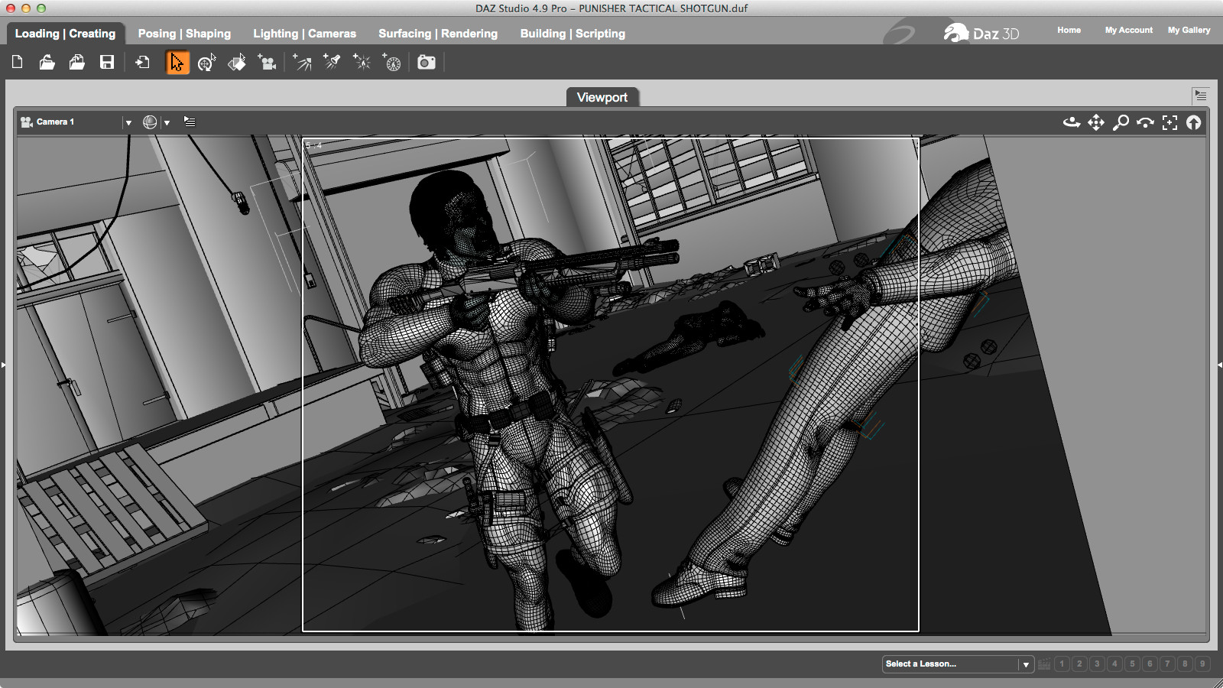Viewport: 1223px width, 688px height.
Task: Open the Select a Lesson dropdown
Action: coord(958,664)
